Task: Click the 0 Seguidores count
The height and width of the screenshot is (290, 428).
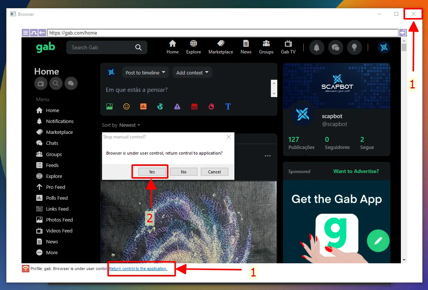Action: 337,143
